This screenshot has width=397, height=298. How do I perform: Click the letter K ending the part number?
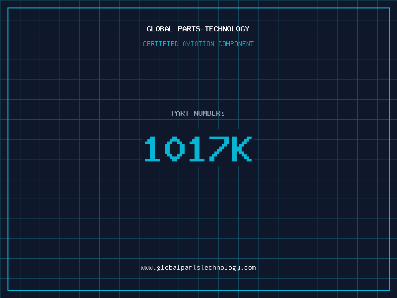[242, 149]
